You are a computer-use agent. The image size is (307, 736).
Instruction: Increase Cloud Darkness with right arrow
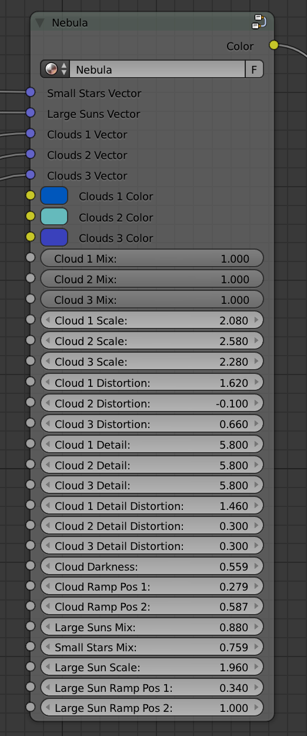tap(256, 566)
